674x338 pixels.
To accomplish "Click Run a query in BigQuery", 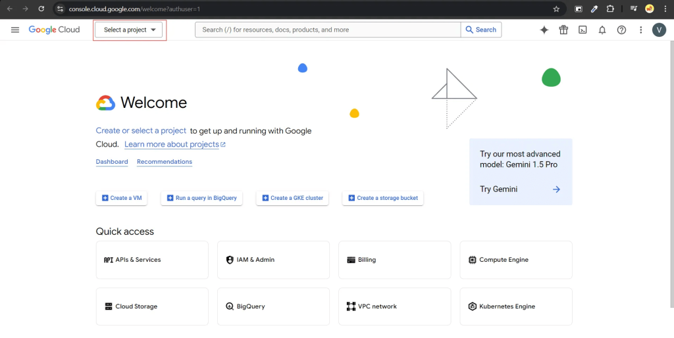I will [x=201, y=198].
